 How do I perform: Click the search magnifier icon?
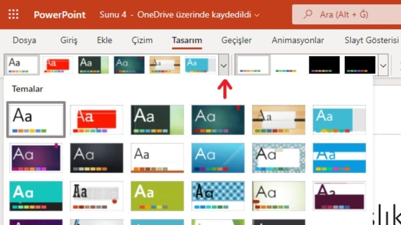tap(308, 14)
